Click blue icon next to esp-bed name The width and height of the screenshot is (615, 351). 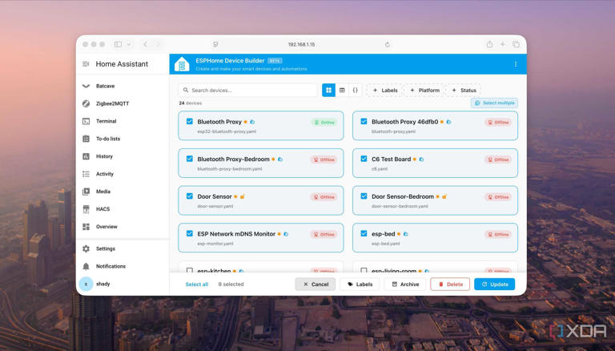405,234
